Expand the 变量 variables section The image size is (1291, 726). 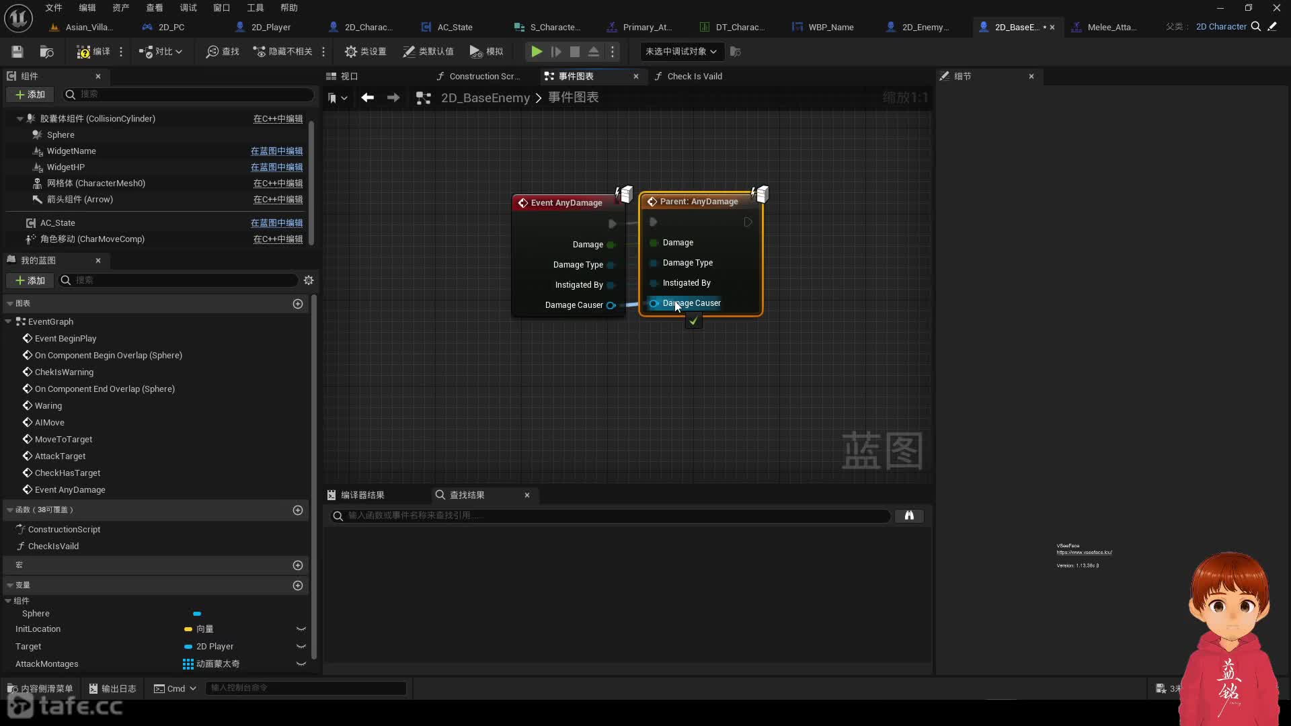9,585
